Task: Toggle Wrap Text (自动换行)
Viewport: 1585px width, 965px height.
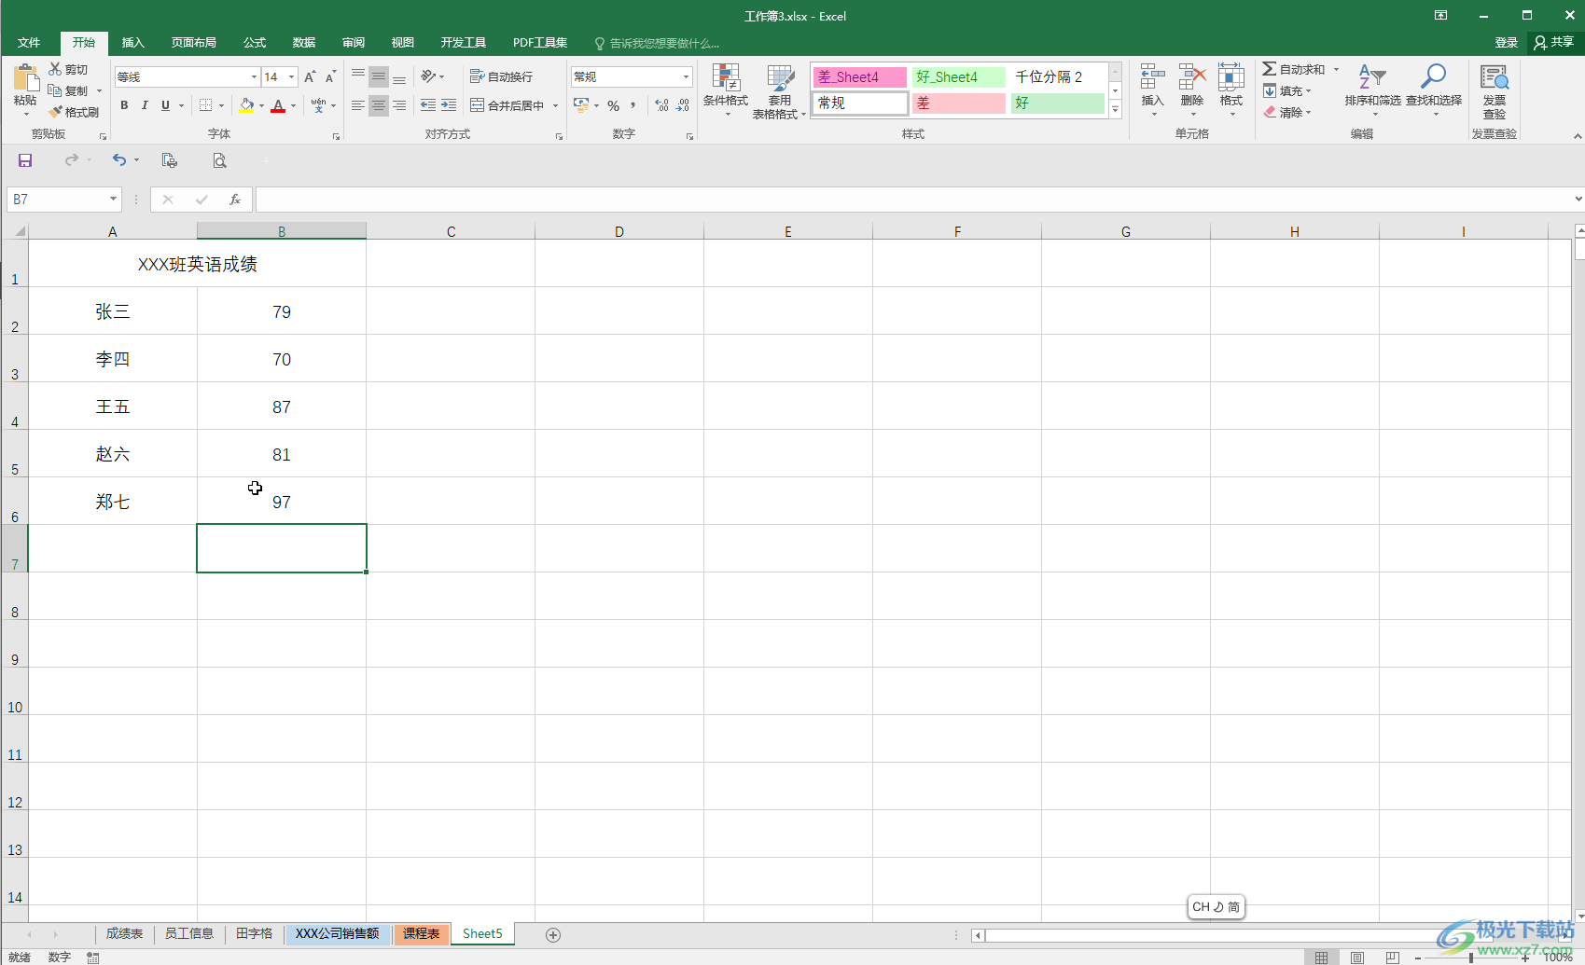Action: coord(502,76)
